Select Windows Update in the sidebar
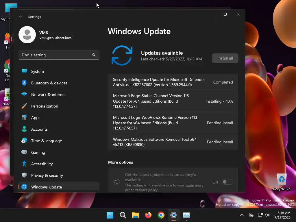Image resolution: width=296 pixels, height=222 pixels. 59,187
